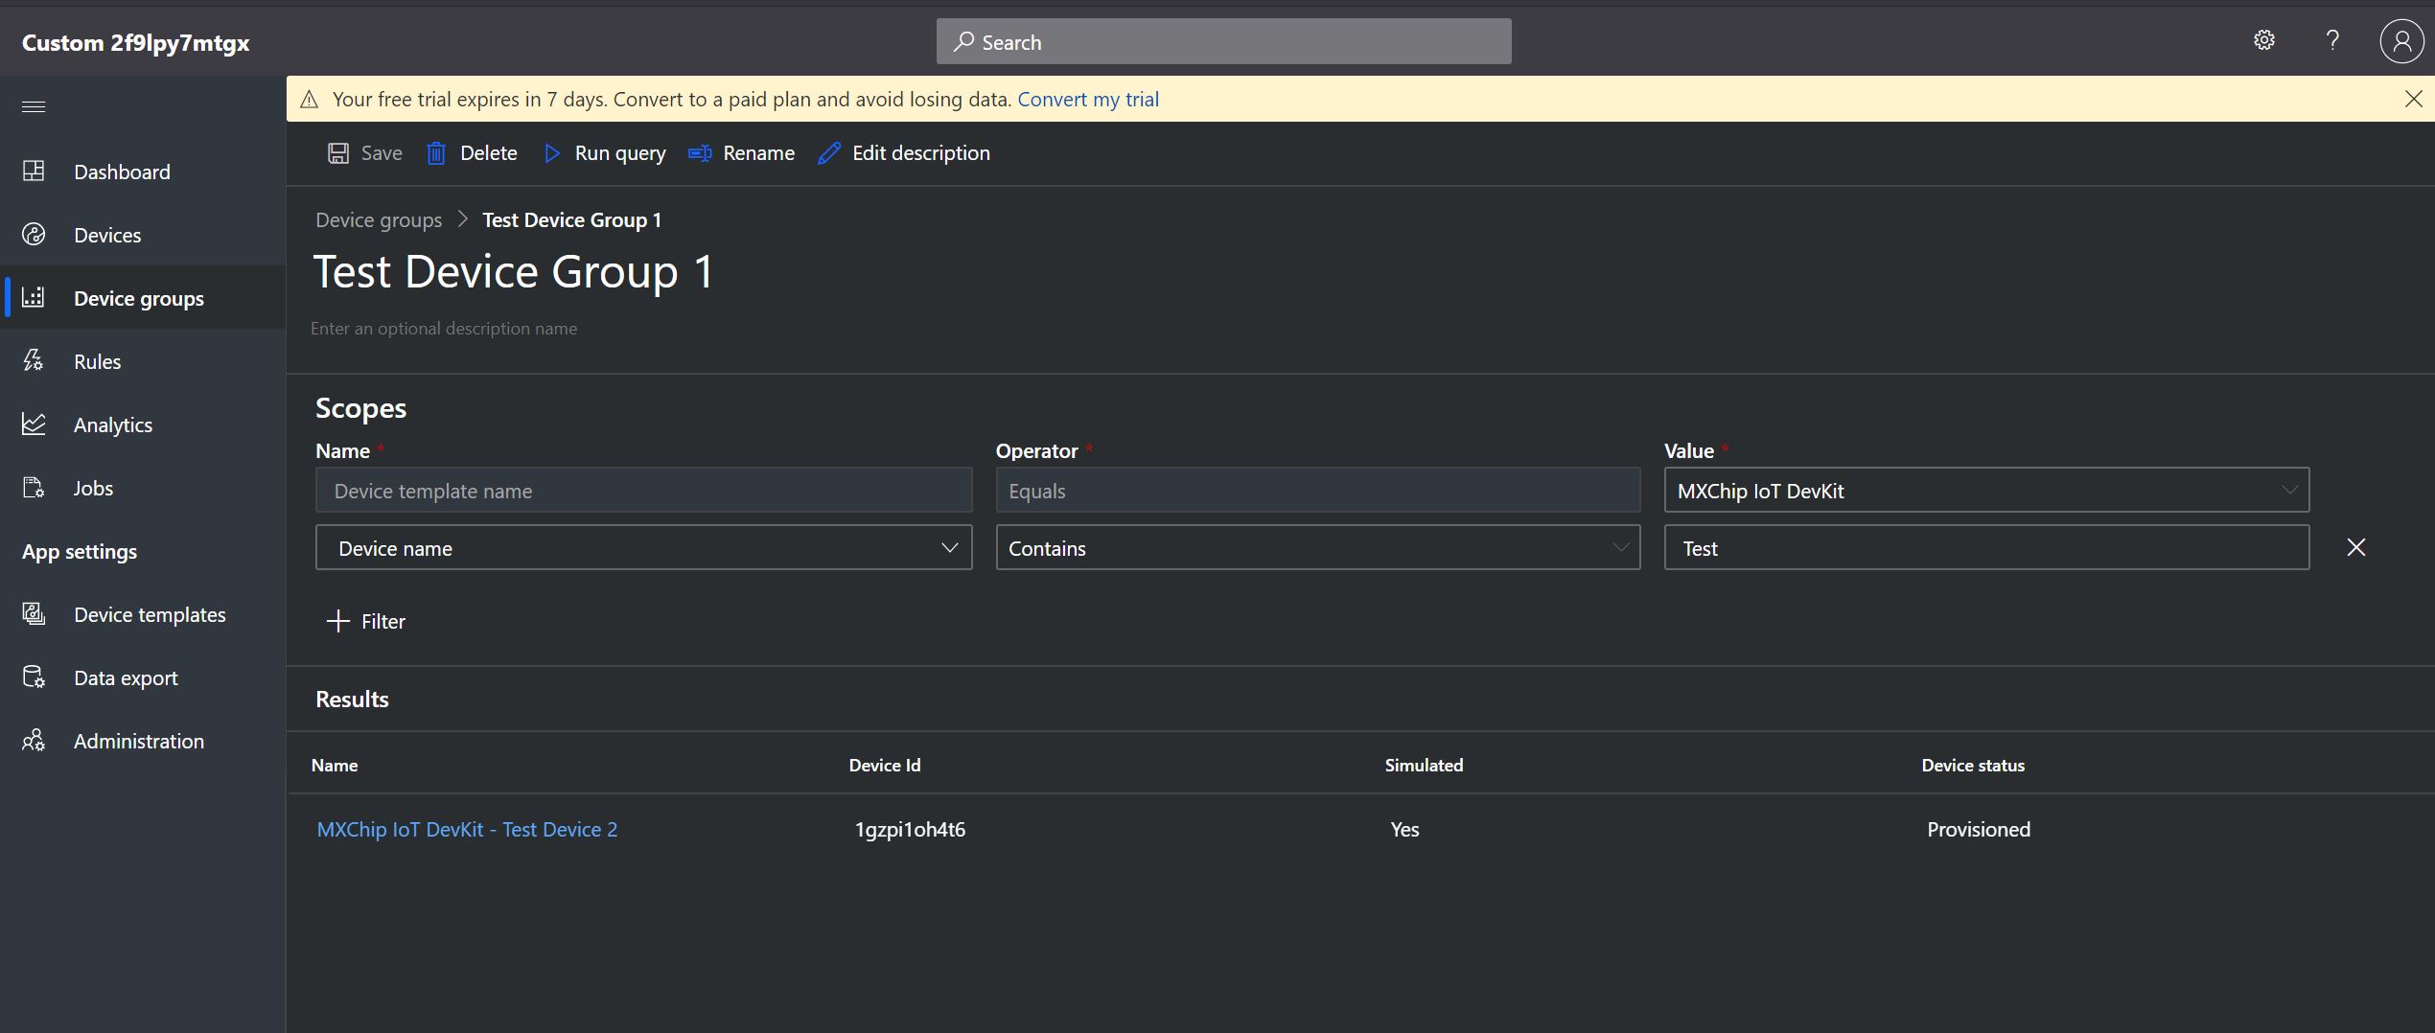Open MXChip IoT DevKit - Test Device 2
This screenshot has width=2435, height=1033.
467,830
